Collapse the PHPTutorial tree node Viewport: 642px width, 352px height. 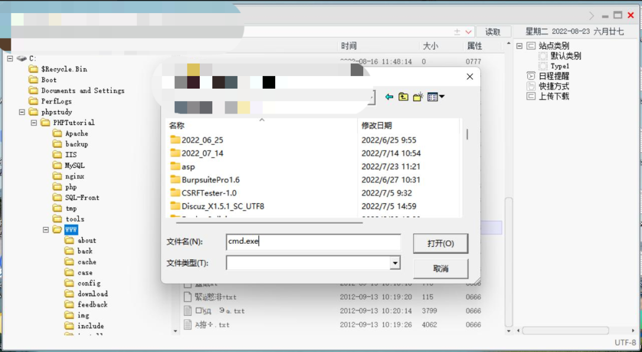click(34, 122)
